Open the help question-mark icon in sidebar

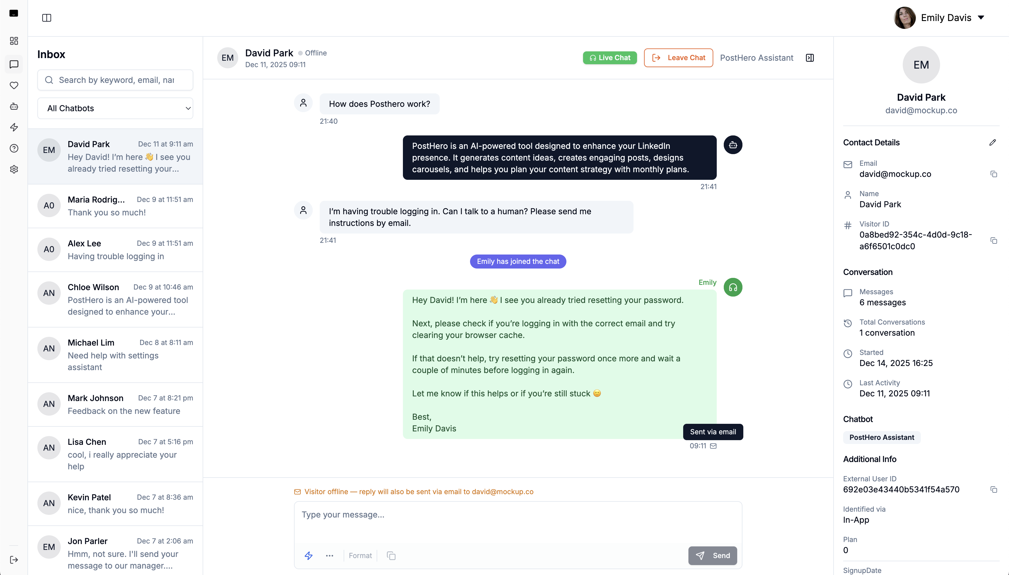(14, 148)
